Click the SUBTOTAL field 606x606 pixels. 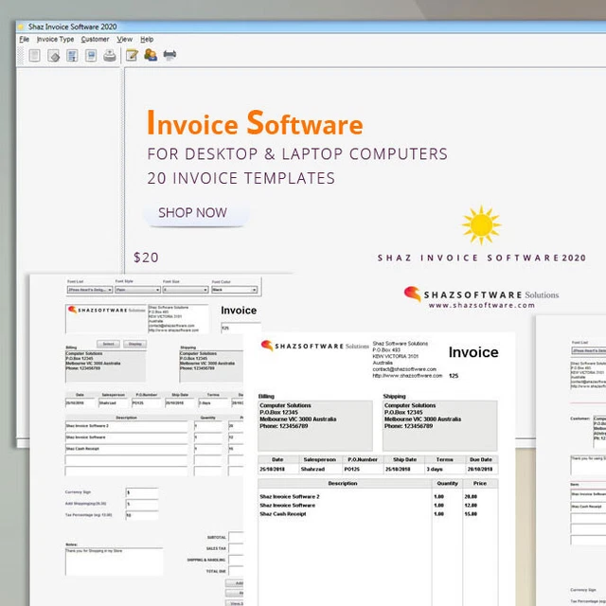pos(236,537)
